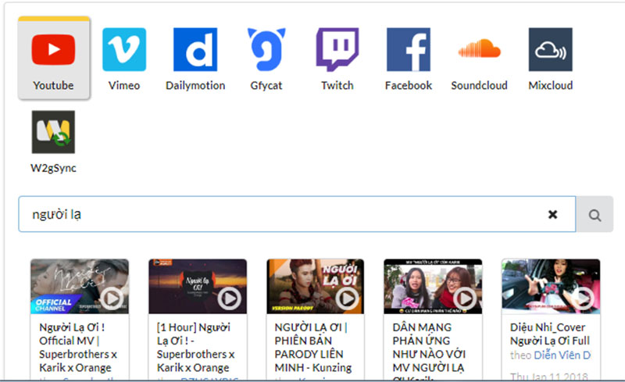Select the Soundcloud source icon

(479, 48)
